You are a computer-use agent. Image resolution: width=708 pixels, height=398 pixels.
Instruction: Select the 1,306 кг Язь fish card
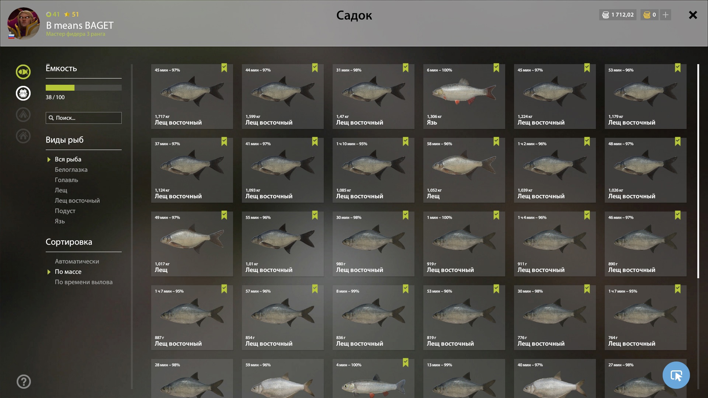click(x=464, y=97)
